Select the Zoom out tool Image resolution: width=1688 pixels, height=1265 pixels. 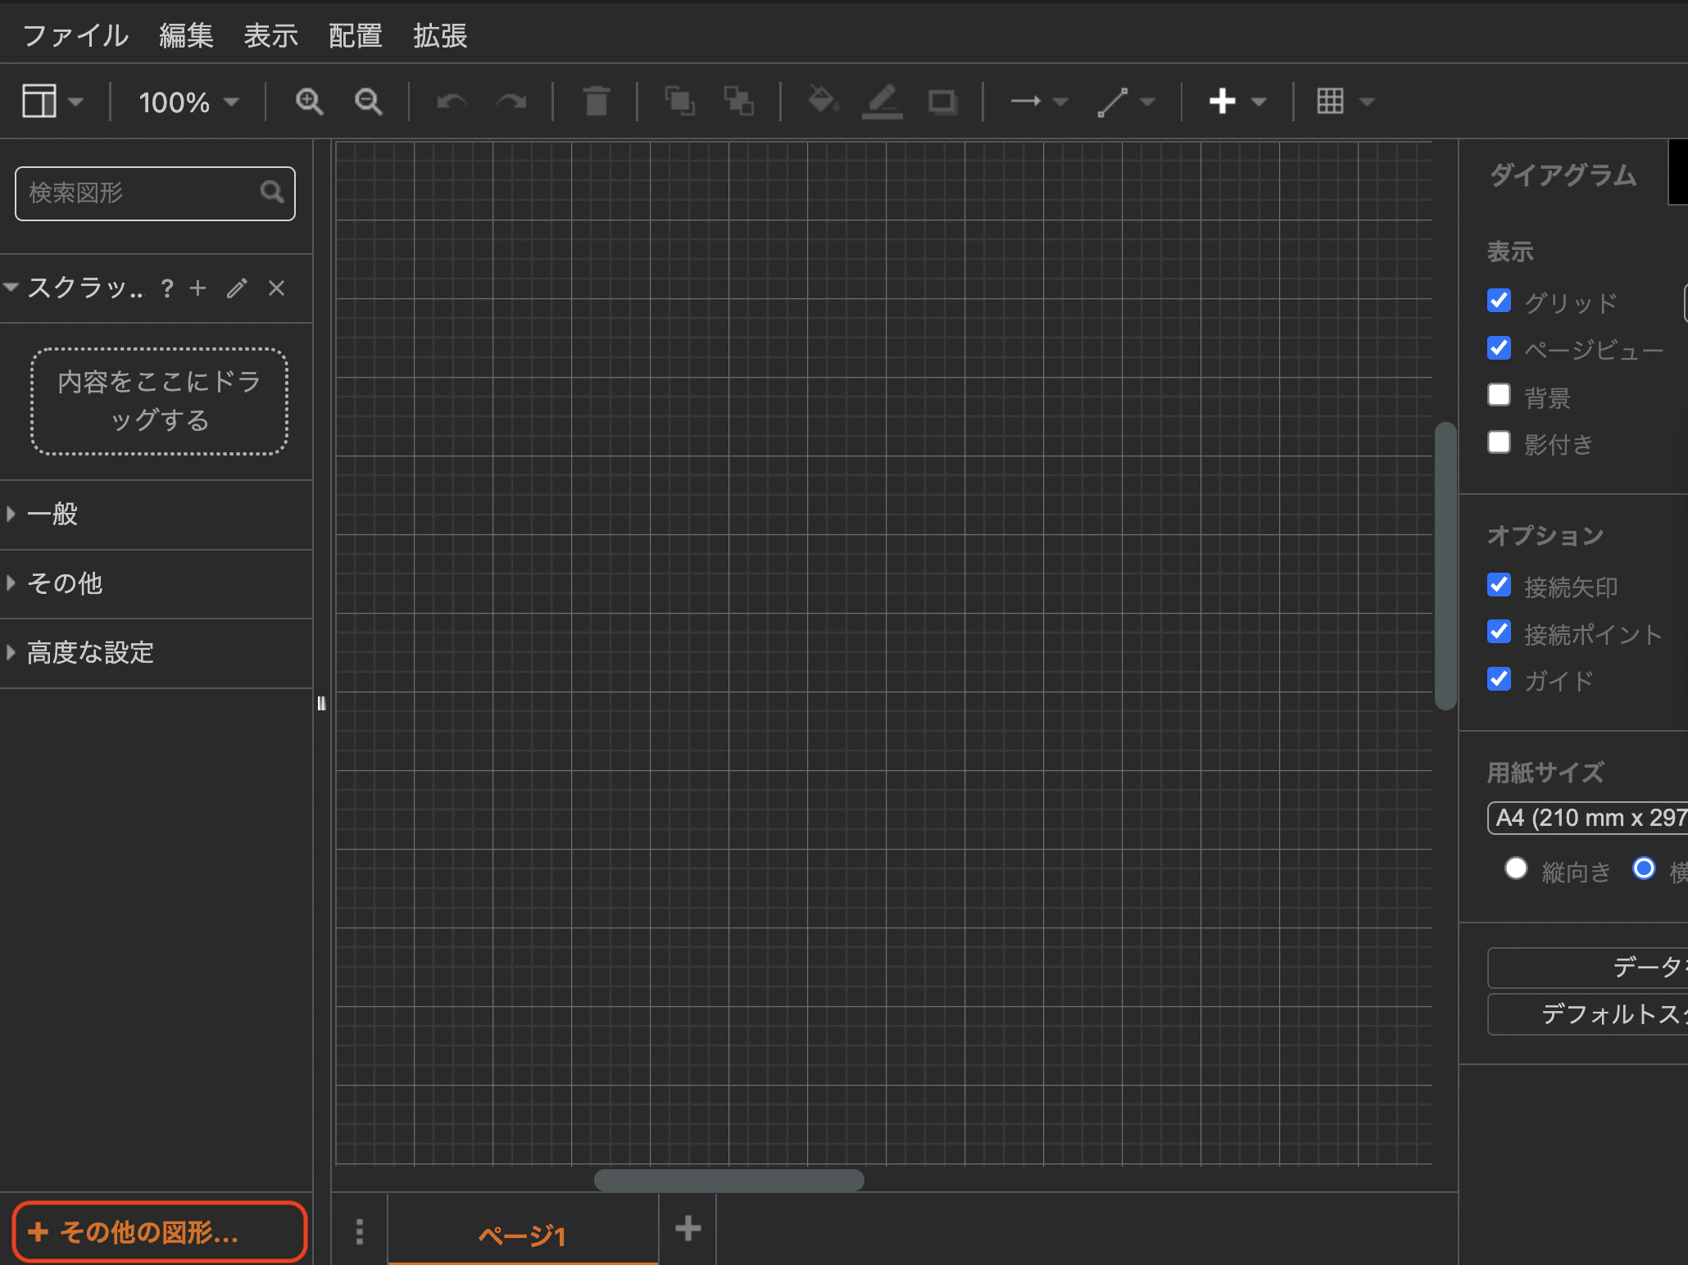368,101
